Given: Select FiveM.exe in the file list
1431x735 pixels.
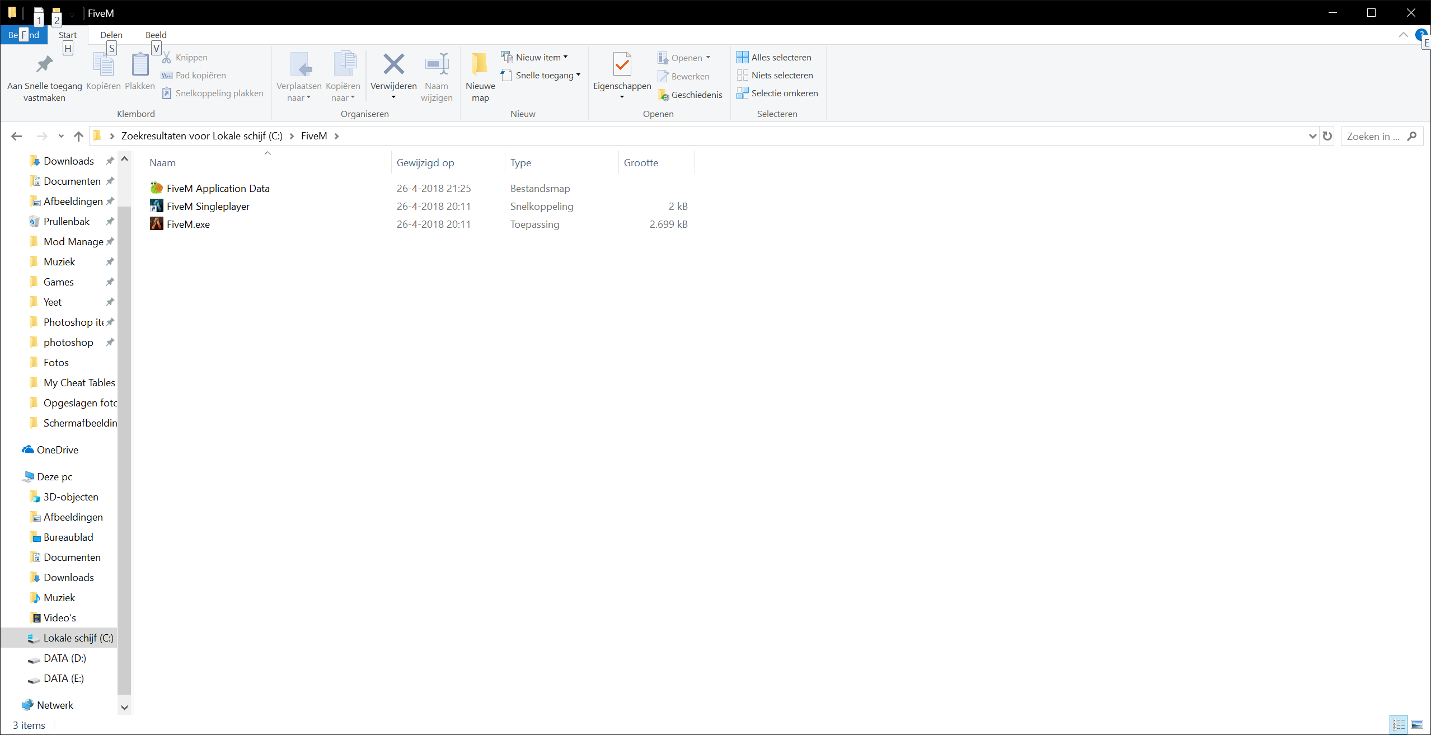Looking at the screenshot, I should click(188, 224).
